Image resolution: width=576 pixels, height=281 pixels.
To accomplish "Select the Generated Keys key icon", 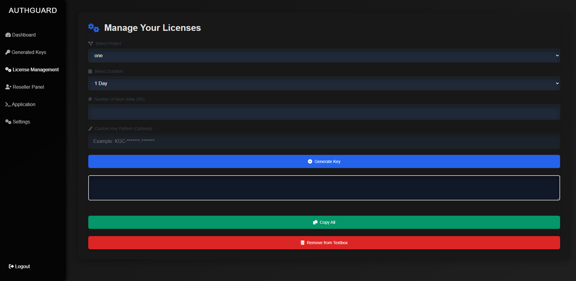I will (7, 52).
